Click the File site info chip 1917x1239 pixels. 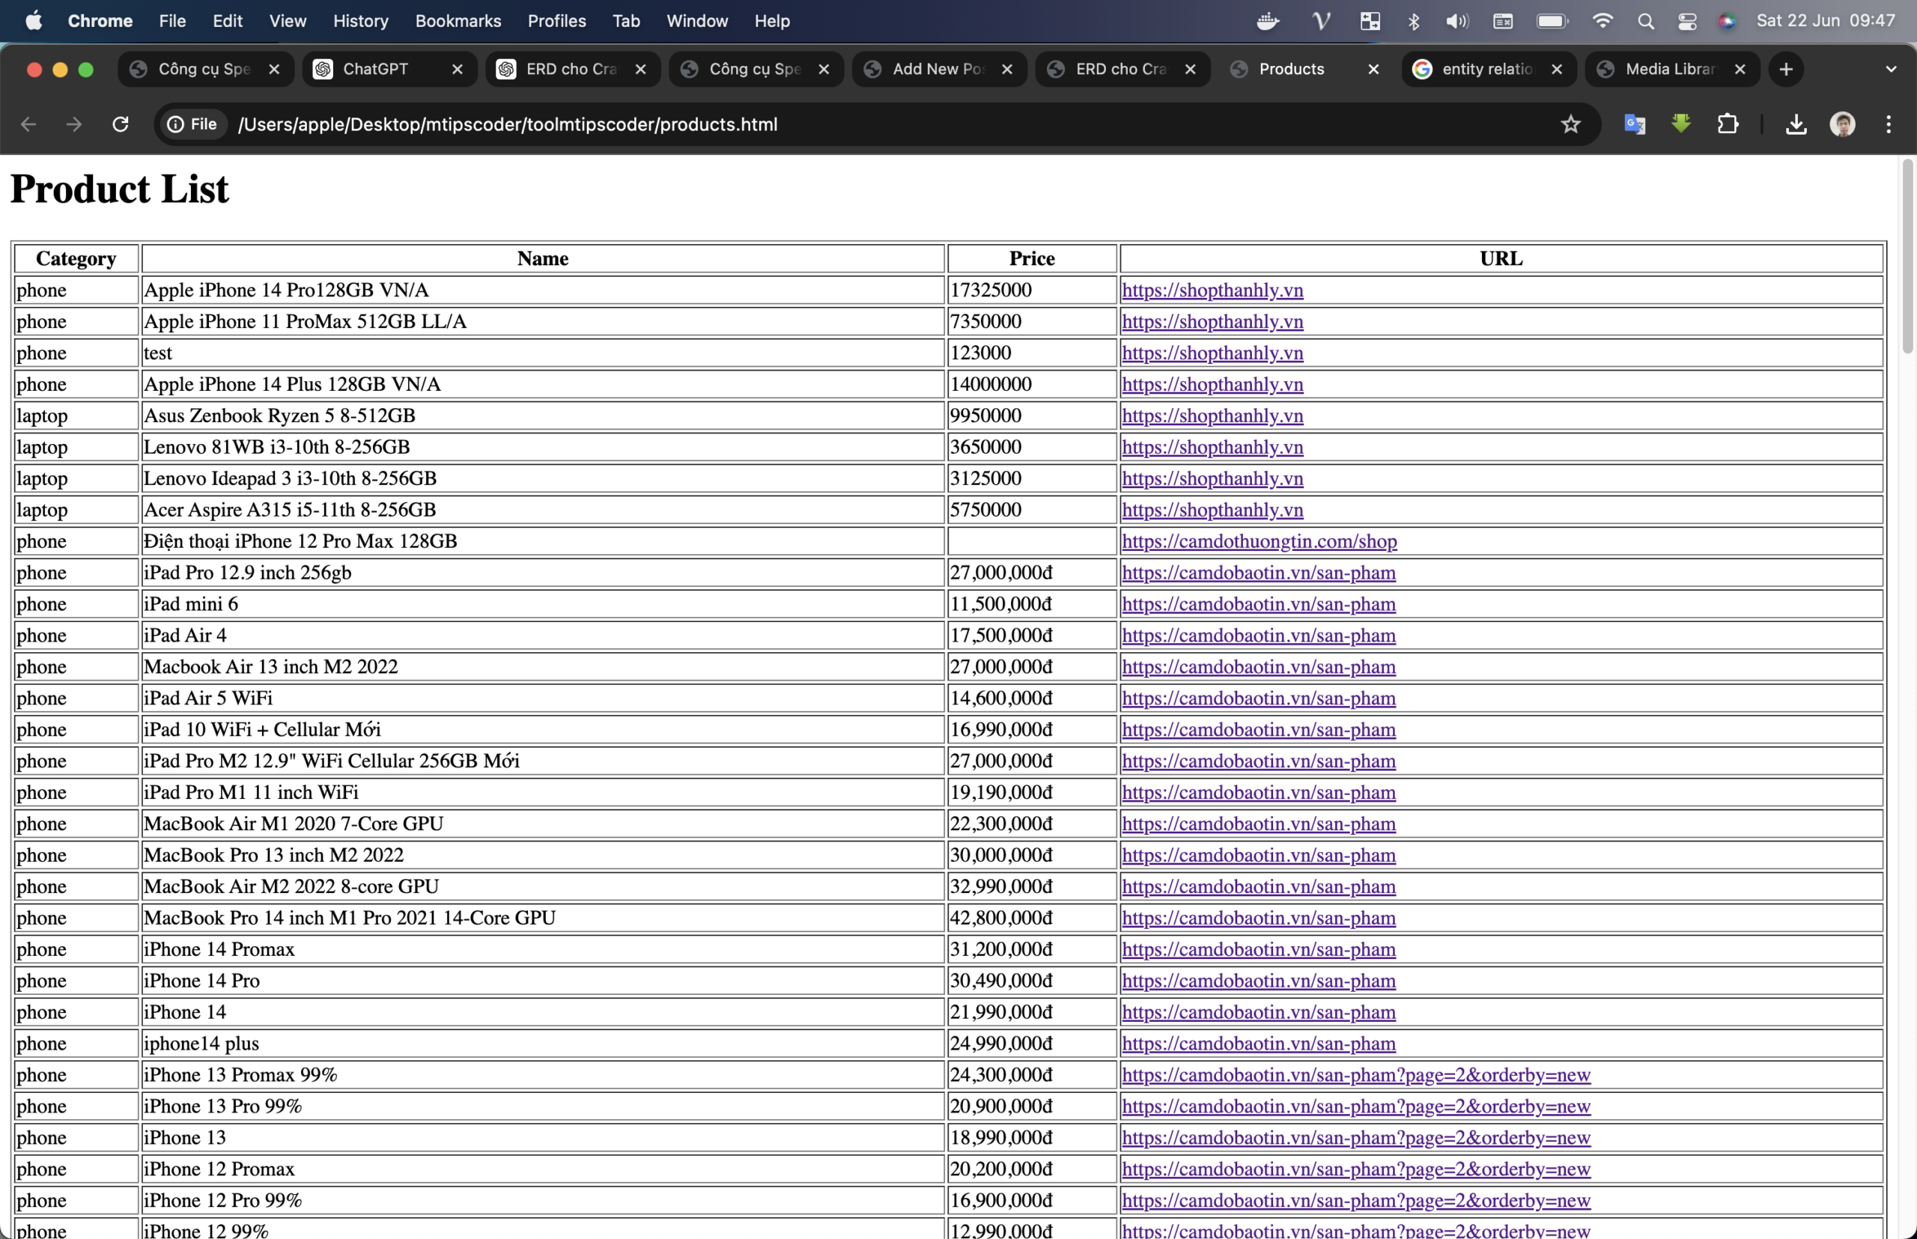pyautogui.click(x=192, y=124)
